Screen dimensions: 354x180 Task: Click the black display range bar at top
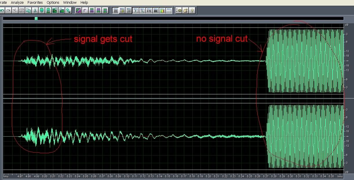[173, 19]
